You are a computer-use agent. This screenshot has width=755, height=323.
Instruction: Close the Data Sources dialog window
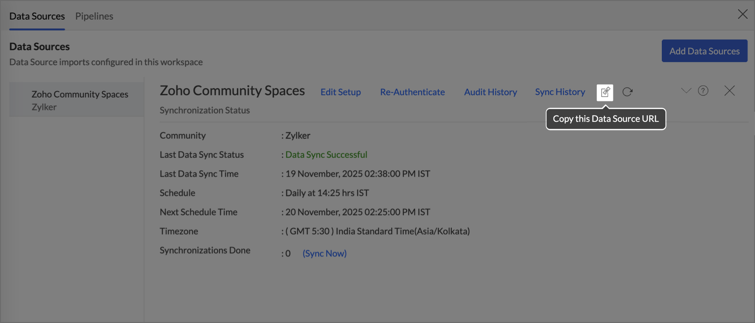[x=742, y=15]
